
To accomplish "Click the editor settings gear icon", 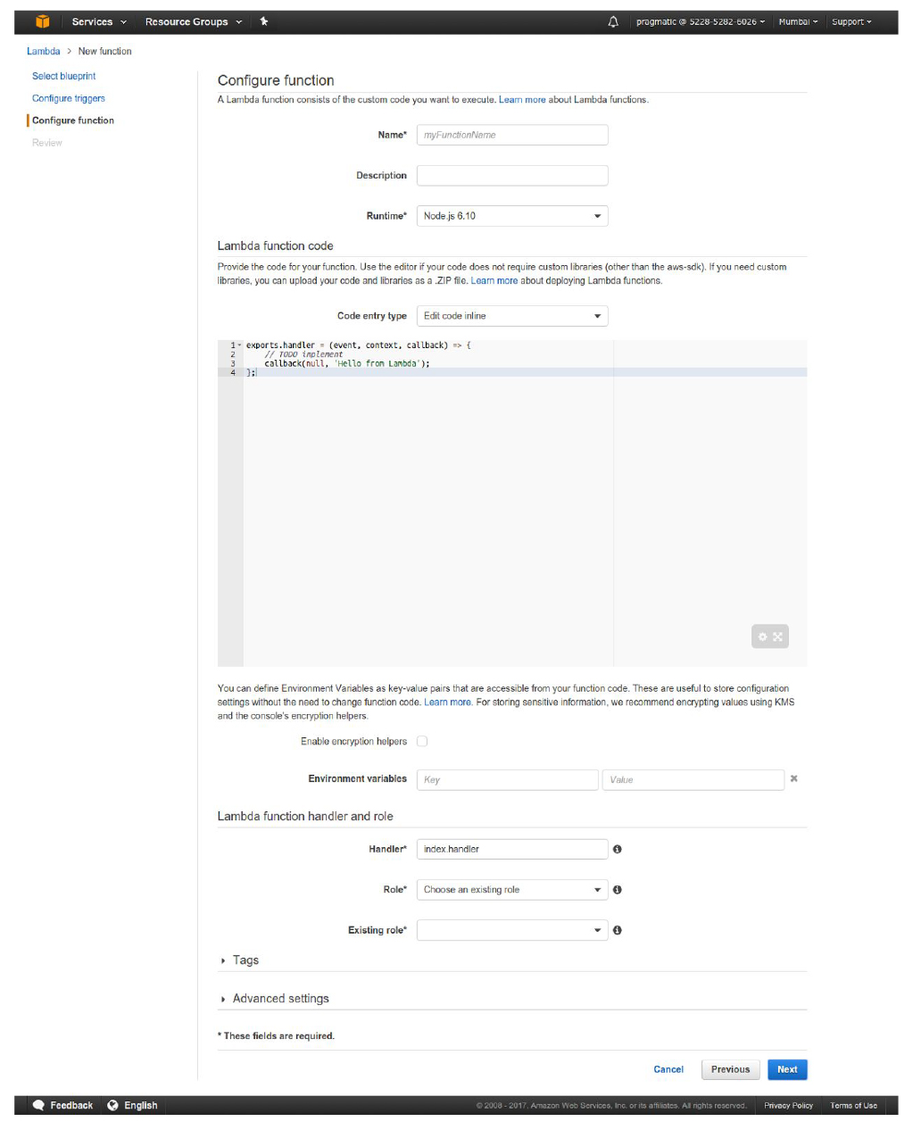I will point(762,636).
